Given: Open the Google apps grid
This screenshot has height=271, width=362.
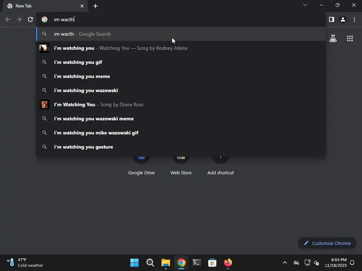Looking at the screenshot, I should pyautogui.click(x=350, y=38).
